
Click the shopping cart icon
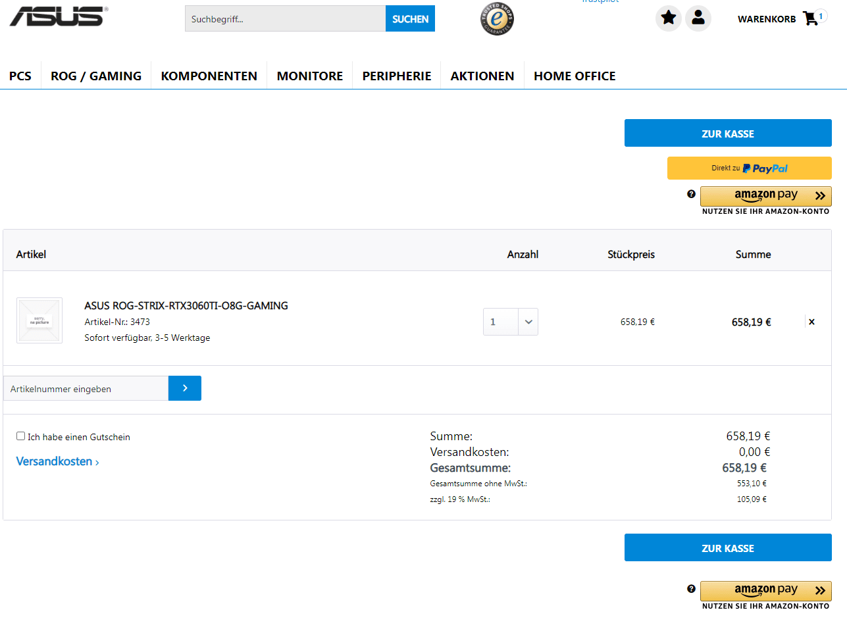point(811,18)
